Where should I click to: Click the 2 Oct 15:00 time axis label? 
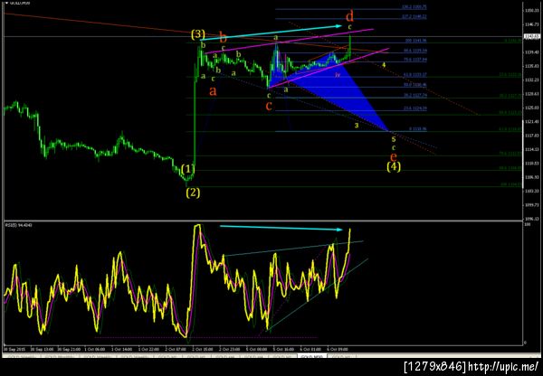click(x=202, y=349)
